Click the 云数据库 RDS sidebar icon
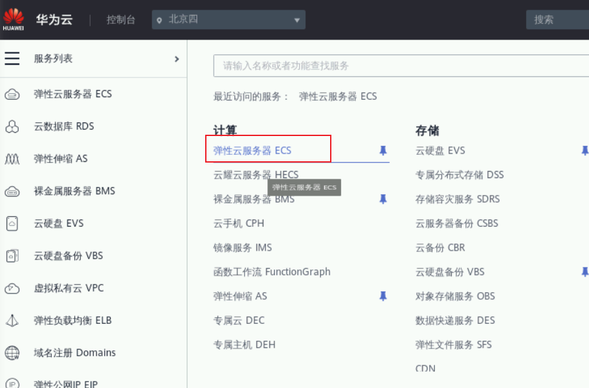Image resolution: width=589 pixels, height=388 pixels. pos(12,127)
